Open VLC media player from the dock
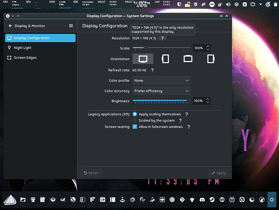Screen dimensions: 279x210 coord(122,199)
